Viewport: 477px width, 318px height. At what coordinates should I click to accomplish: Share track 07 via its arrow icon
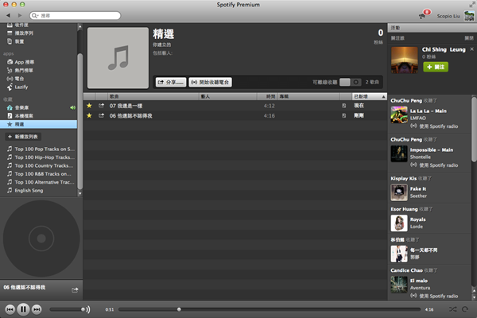coord(101,105)
